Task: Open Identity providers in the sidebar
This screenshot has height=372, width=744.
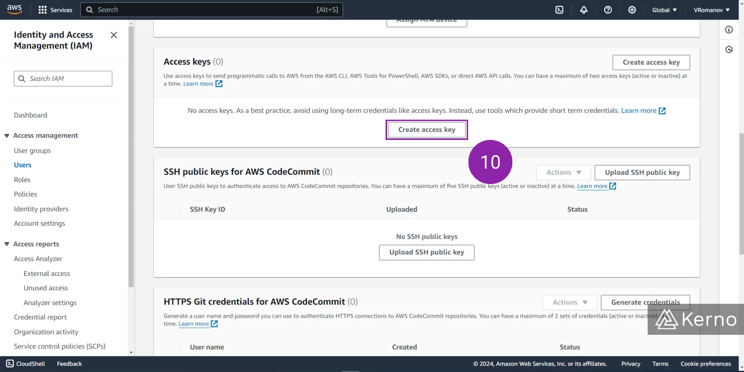Action: pyautogui.click(x=41, y=209)
